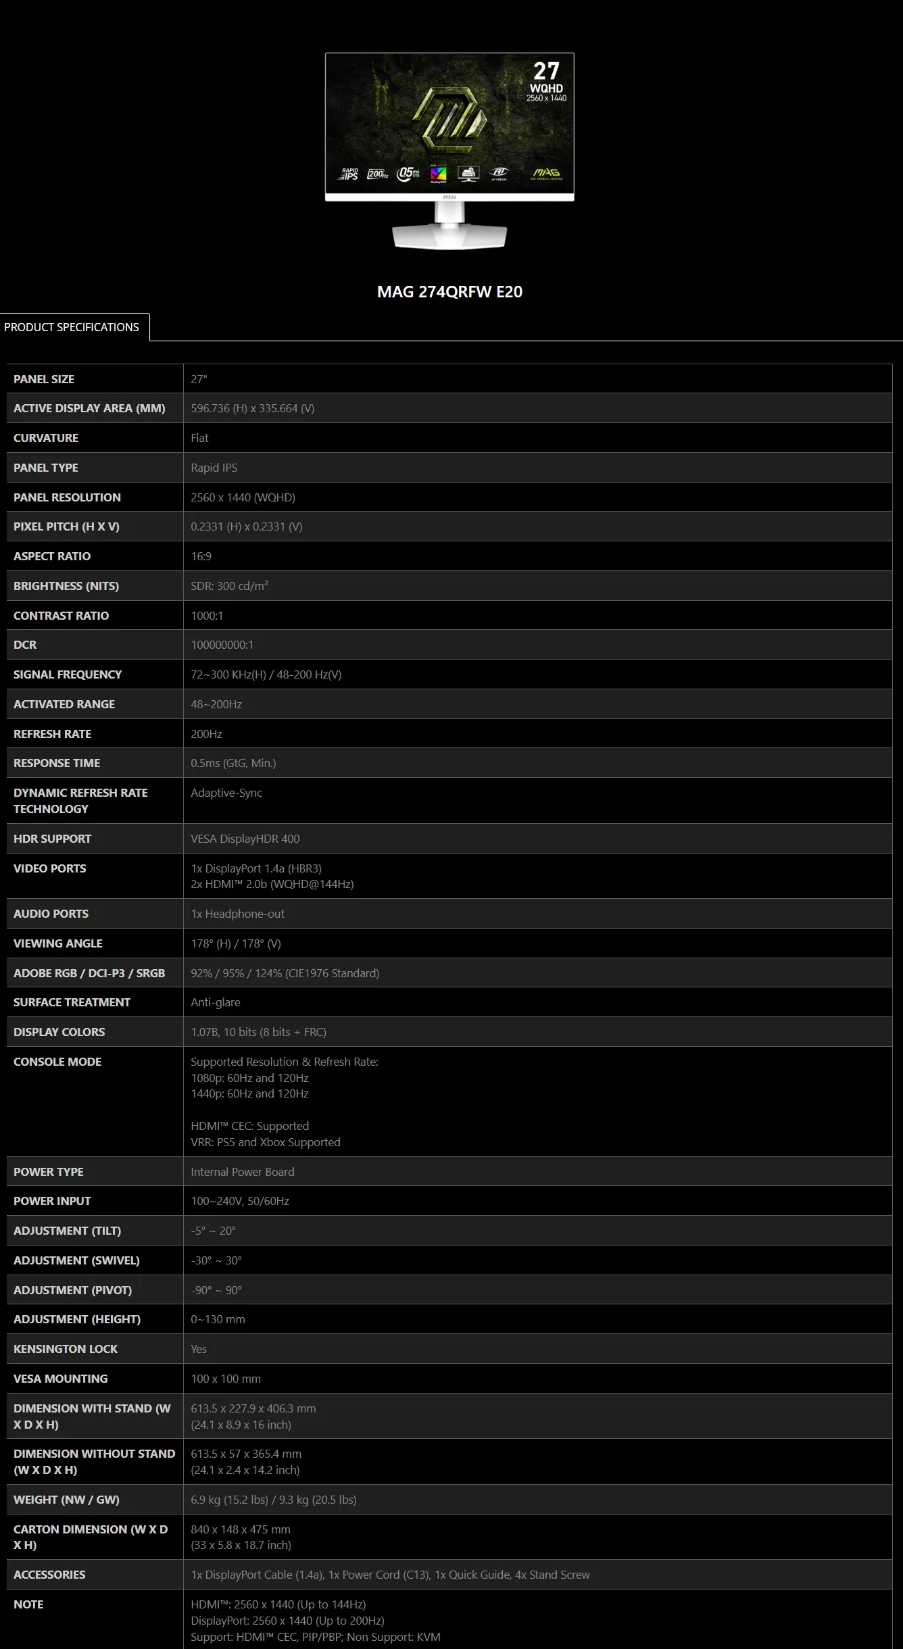This screenshot has height=1649, width=903.
Task: Click the Rapid IPS panel type value
Action: (214, 468)
